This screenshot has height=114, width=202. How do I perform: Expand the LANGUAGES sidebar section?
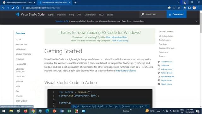(21, 64)
